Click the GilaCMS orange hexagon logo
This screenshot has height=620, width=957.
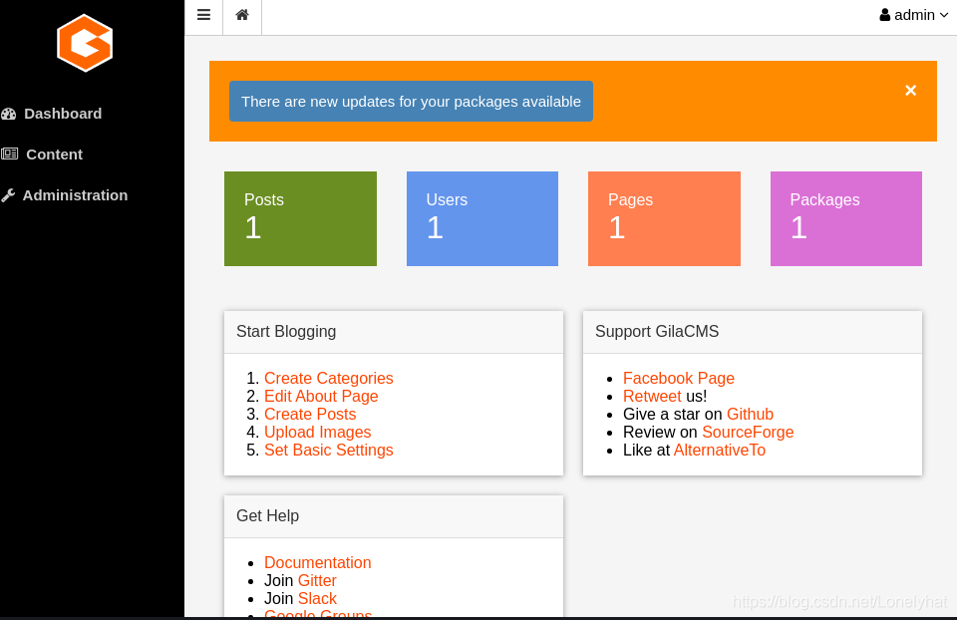(x=85, y=43)
